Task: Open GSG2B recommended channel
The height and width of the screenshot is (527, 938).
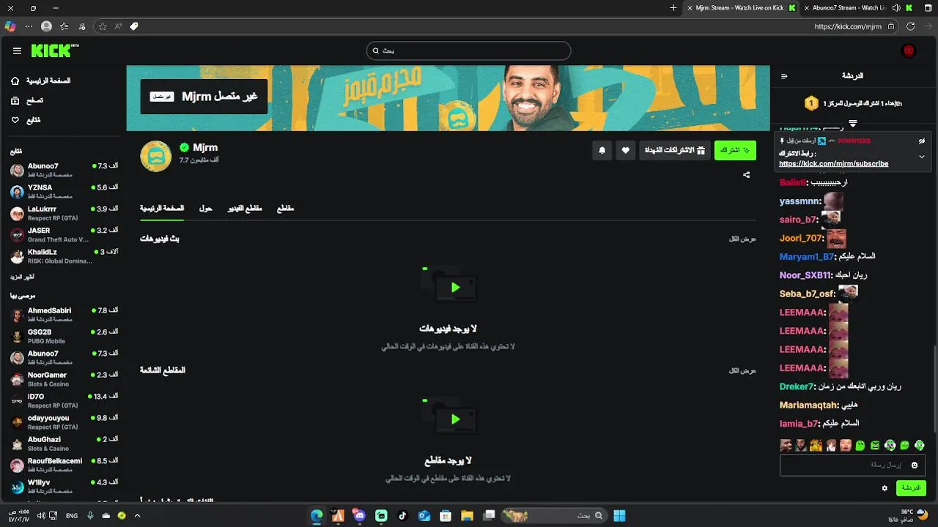Action: point(64,336)
